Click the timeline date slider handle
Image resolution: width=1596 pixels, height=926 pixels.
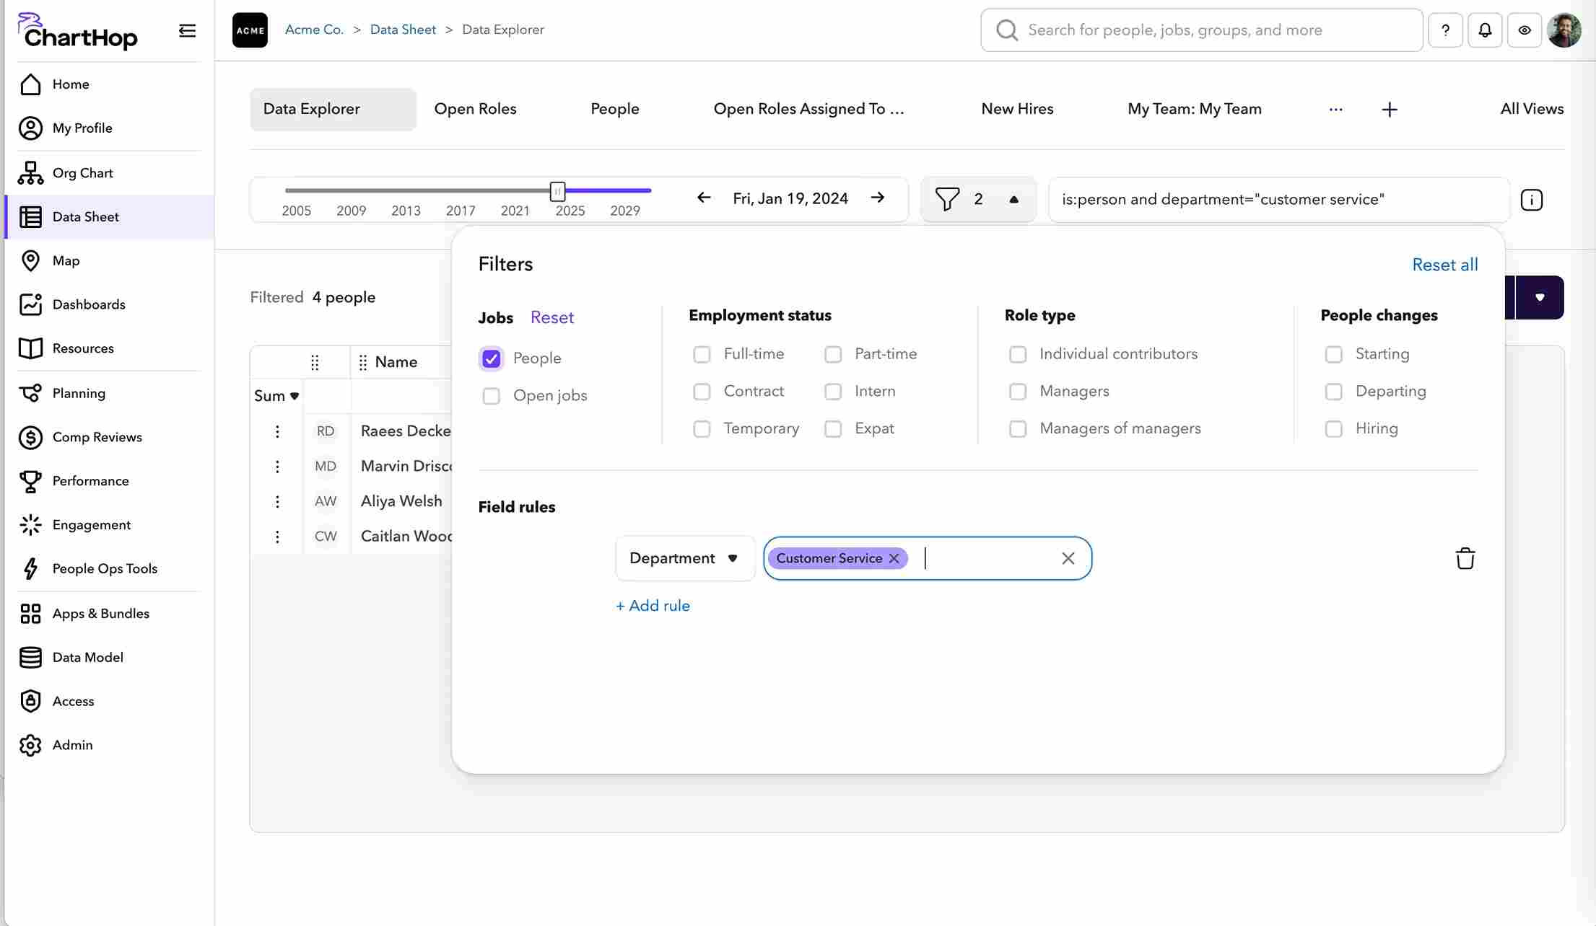pos(557,191)
